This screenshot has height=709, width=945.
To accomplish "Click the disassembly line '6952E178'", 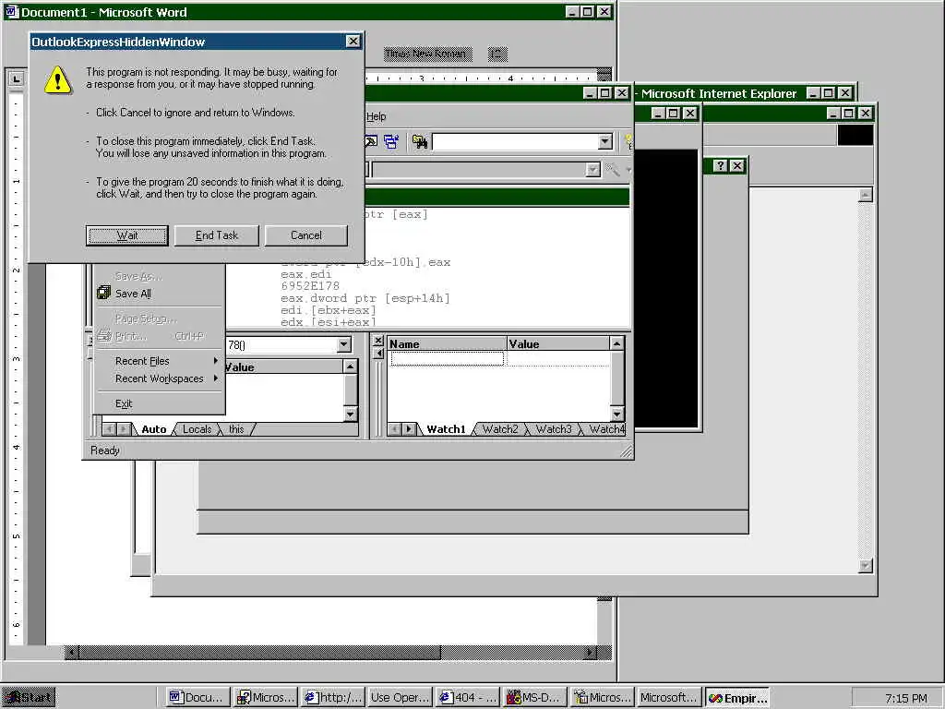I will coord(310,286).
